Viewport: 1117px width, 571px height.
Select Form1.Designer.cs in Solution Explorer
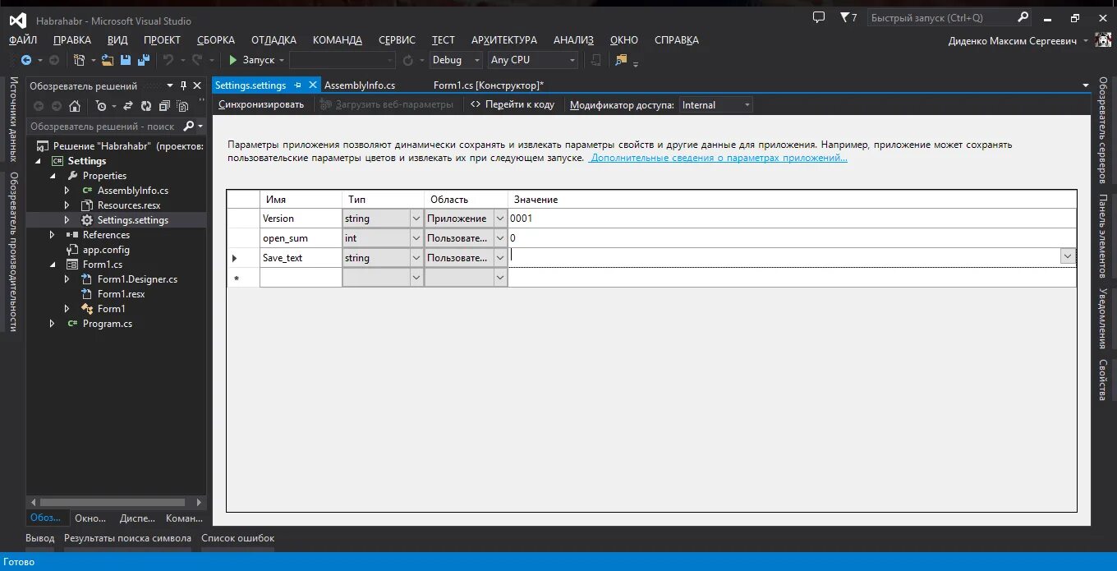pos(137,279)
